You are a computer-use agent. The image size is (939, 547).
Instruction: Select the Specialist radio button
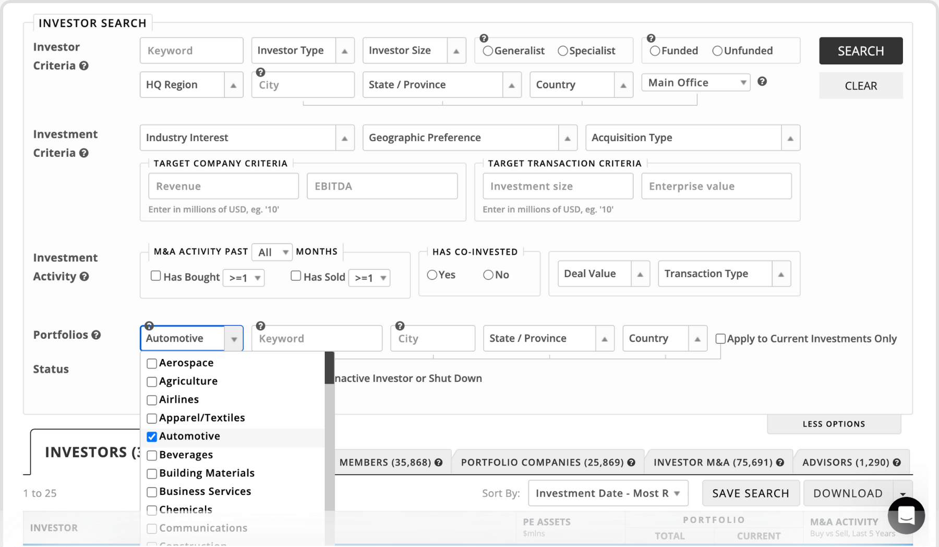coord(562,51)
